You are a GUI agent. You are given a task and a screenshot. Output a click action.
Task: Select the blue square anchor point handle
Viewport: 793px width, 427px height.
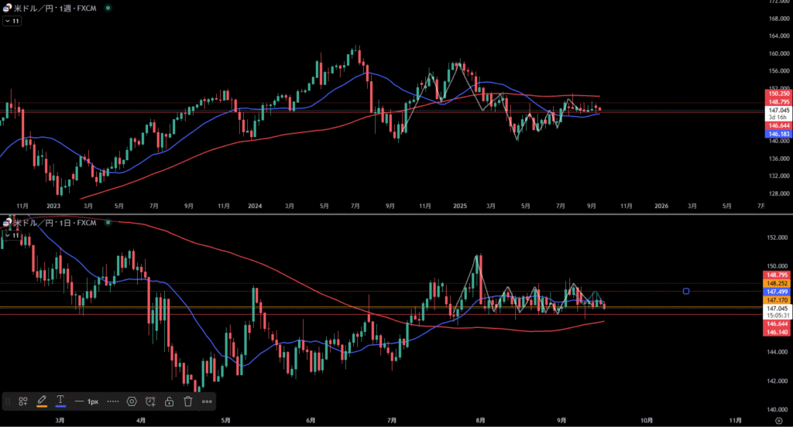[686, 291]
